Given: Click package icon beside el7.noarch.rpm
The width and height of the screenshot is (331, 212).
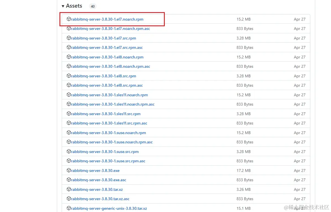Looking at the screenshot, I should tap(69, 19).
